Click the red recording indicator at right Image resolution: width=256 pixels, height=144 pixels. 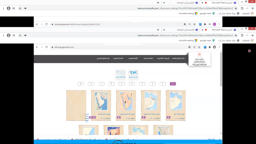[249, 51]
